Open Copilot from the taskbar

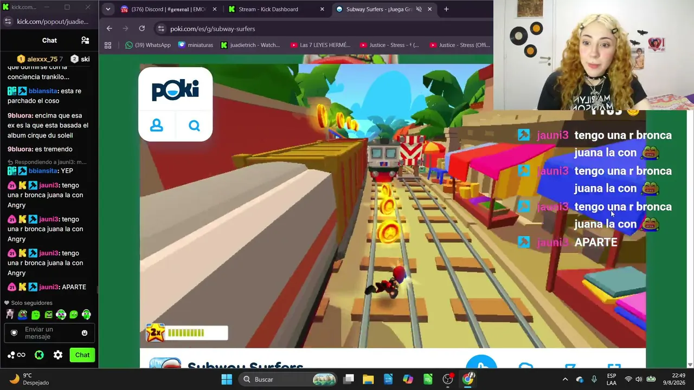[408, 379]
